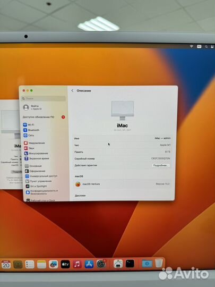
Task: Launch Freeform from the Dock
Action: click(54, 265)
